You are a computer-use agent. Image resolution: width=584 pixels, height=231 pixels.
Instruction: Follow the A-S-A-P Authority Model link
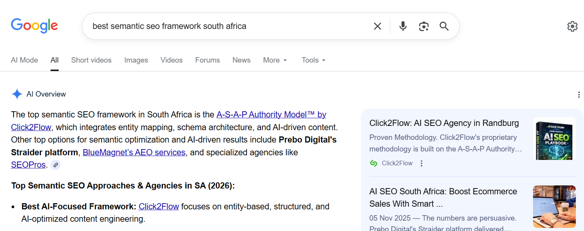pyautogui.click(x=271, y=115)
